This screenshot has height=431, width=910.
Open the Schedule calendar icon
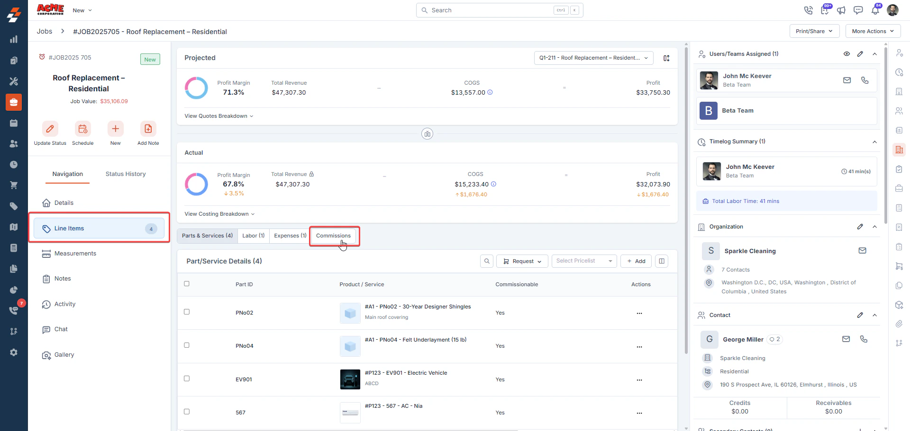pyautogui.click(x=82, y=129)
